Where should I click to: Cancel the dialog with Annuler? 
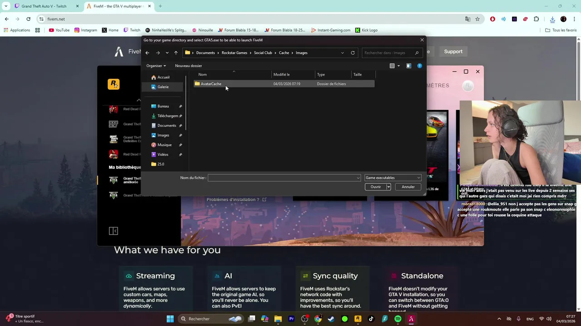tap(408, 187)
